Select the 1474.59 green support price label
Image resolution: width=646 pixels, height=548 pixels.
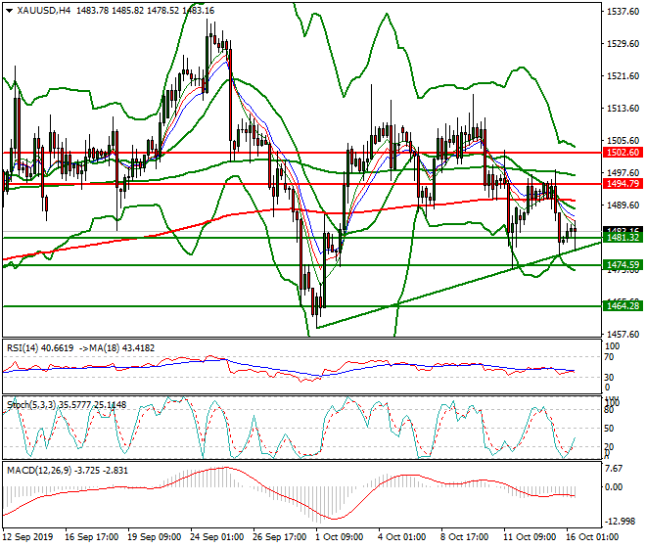623,264
